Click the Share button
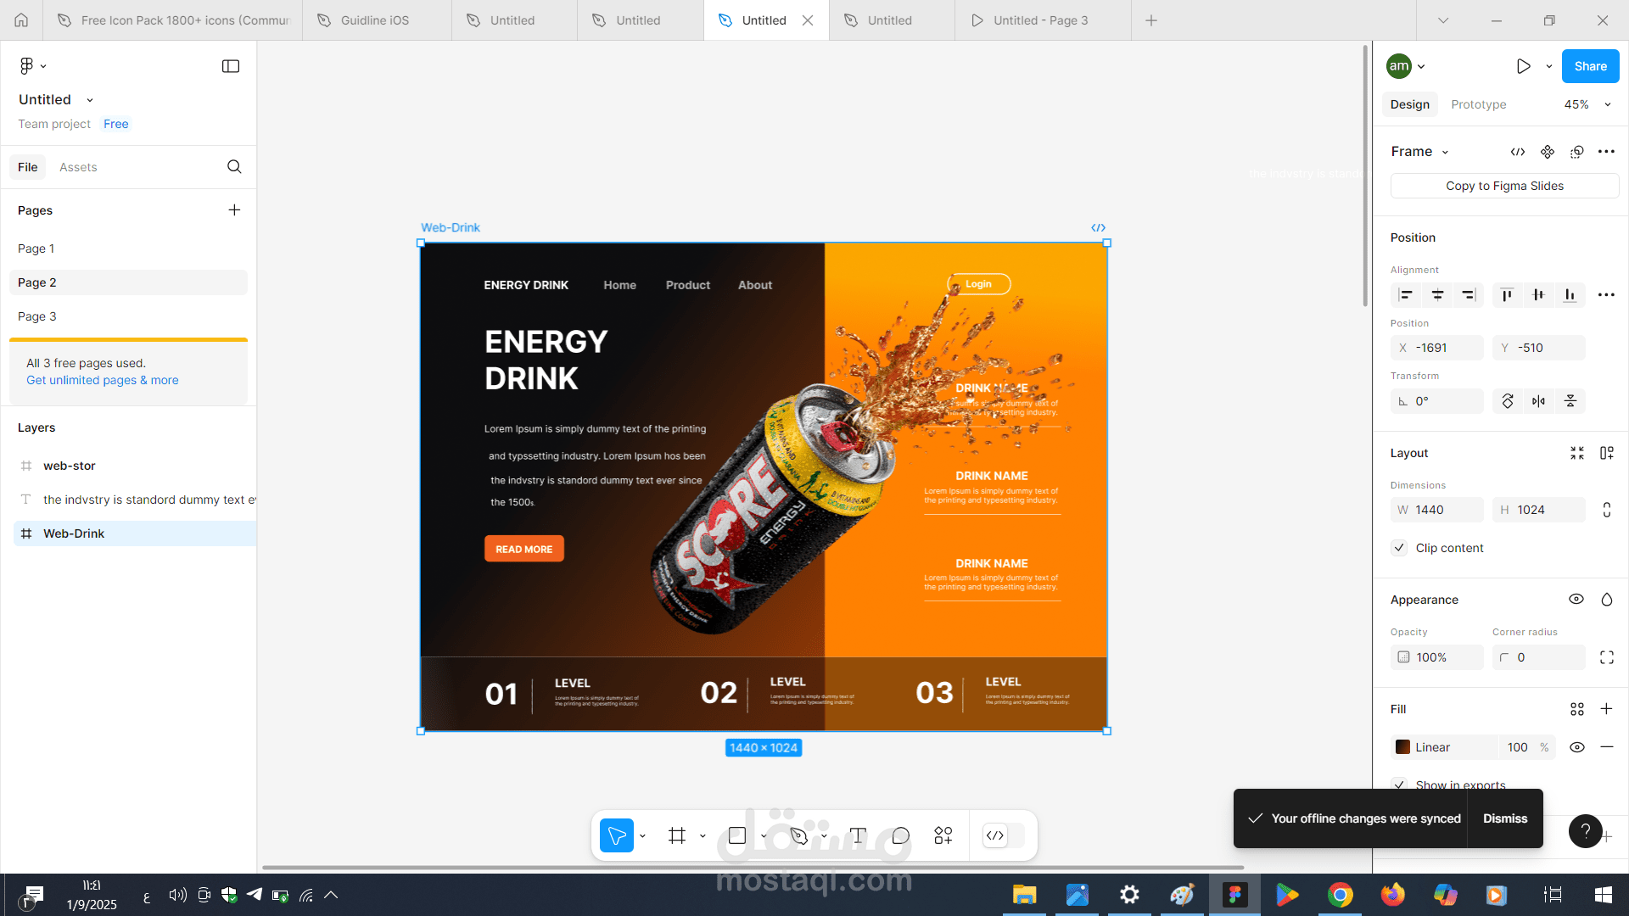Screen dimensions: 1629x916 click(x=1590, y=66)
